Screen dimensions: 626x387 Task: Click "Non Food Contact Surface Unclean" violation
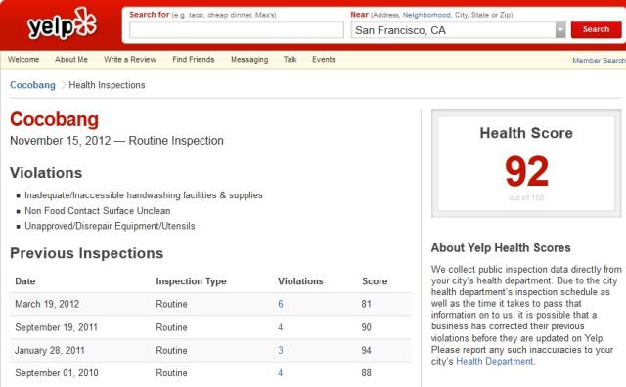pos(98,211)
